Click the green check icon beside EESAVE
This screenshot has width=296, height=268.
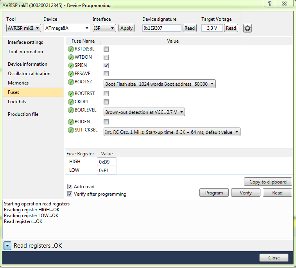(71, 74)
